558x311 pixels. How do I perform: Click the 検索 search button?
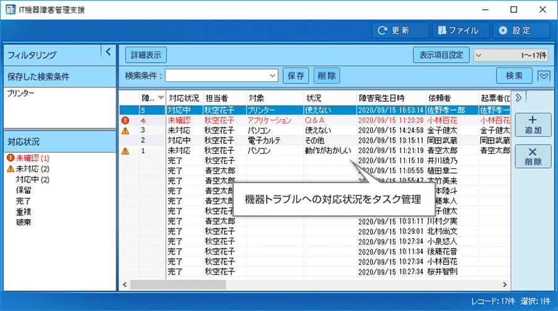[514, 76]
